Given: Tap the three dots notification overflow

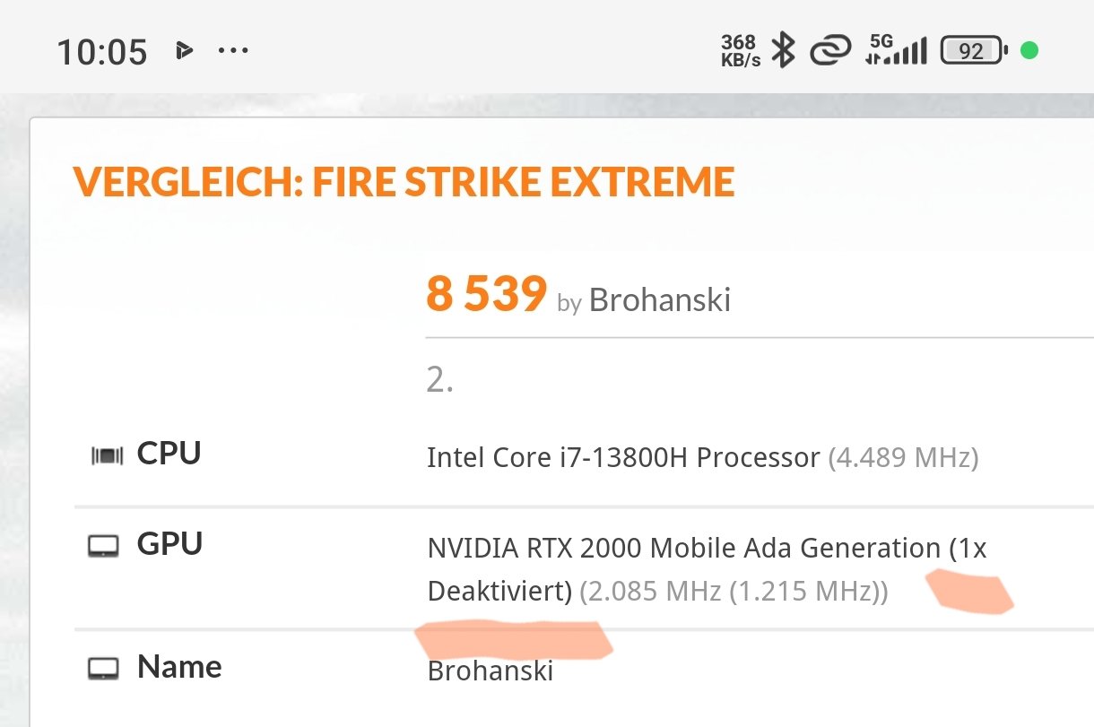Looking at the screenshot, I should [x=233, y=50].
